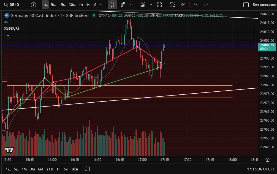Switch to the 15м timeframe

[x=62, y=5]
